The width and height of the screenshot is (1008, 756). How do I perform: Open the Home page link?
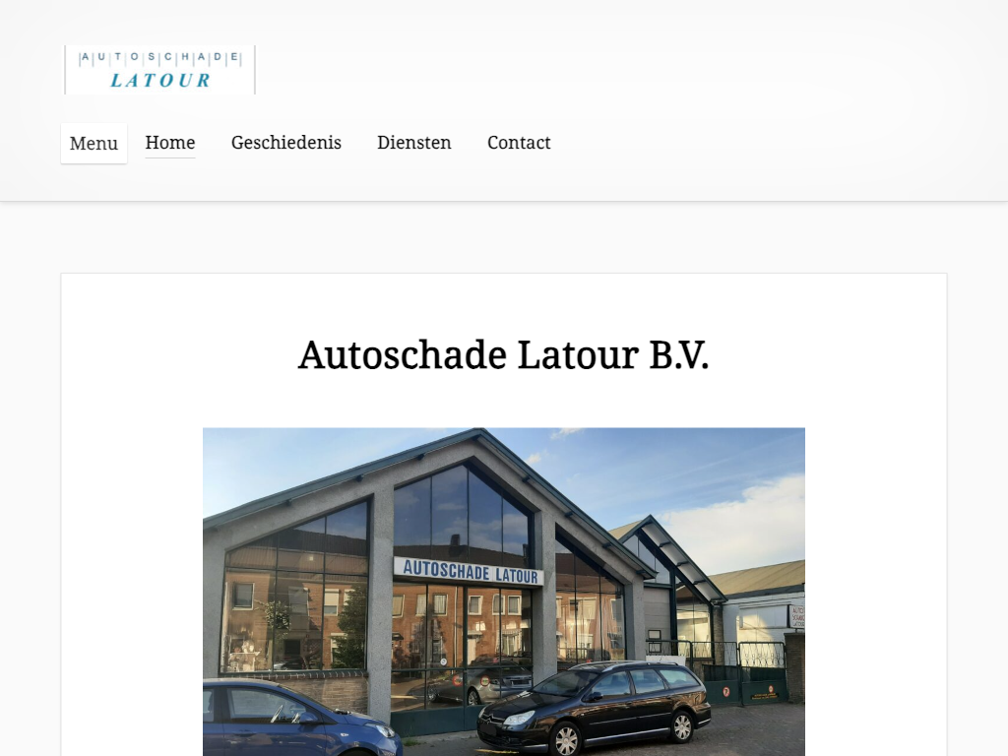(170, 143)
